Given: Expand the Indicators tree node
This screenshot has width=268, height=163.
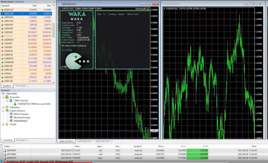Looking at the screenshot, I should tap(3, 107).
